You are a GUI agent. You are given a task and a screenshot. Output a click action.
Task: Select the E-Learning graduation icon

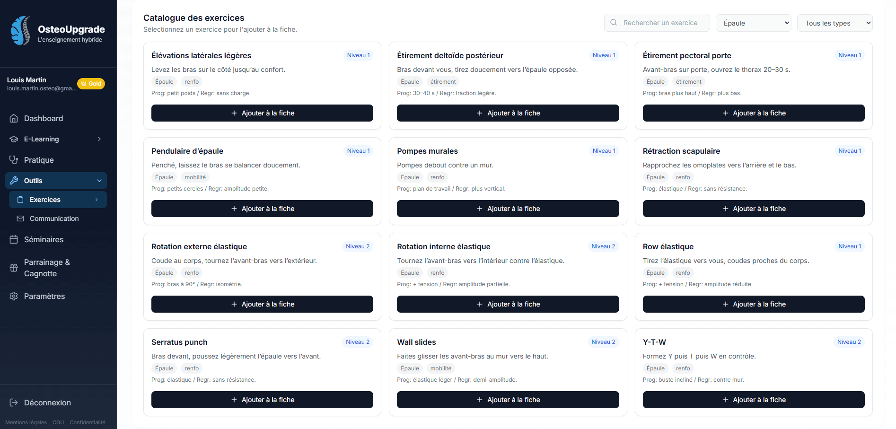[x=14, y=139]
